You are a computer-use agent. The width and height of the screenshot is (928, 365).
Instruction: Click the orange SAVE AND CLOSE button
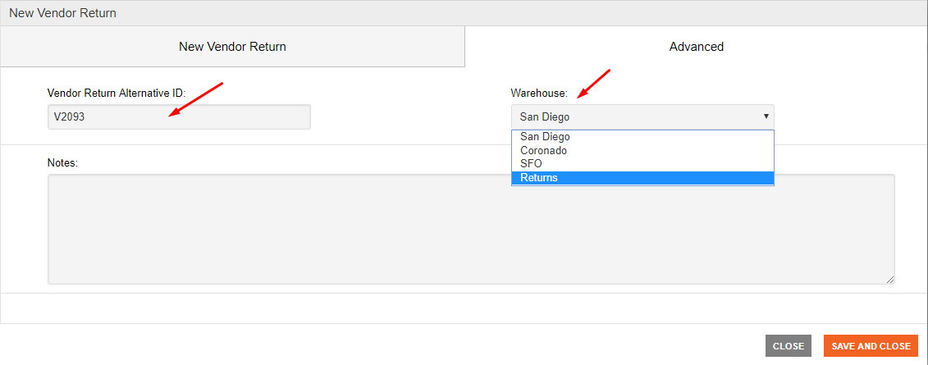(x=871, y=346)
